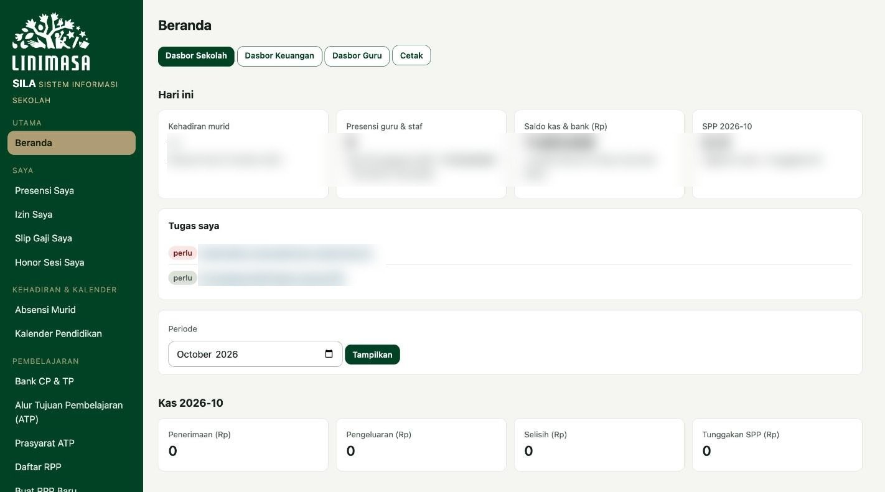Select the Kehadiran murid card
The width and height of the screenshot is (885, 492).
click(243, 154)
